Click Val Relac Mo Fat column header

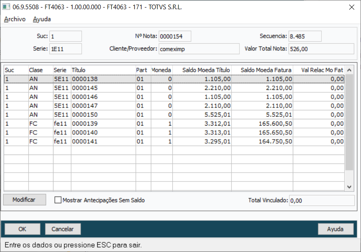[x=319, y=70]
